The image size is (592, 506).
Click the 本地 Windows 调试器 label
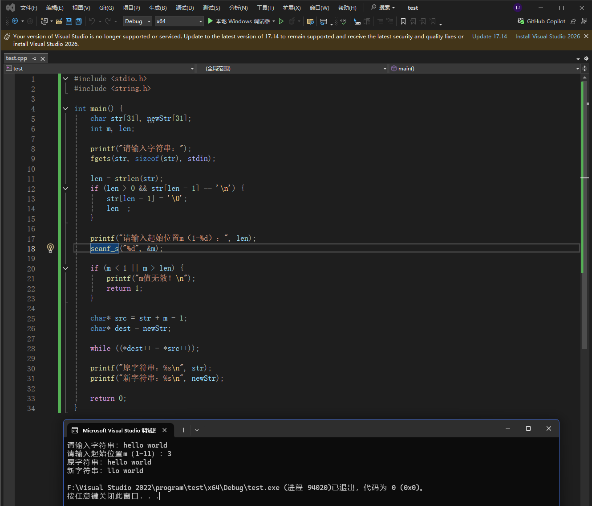click(243, 21)
